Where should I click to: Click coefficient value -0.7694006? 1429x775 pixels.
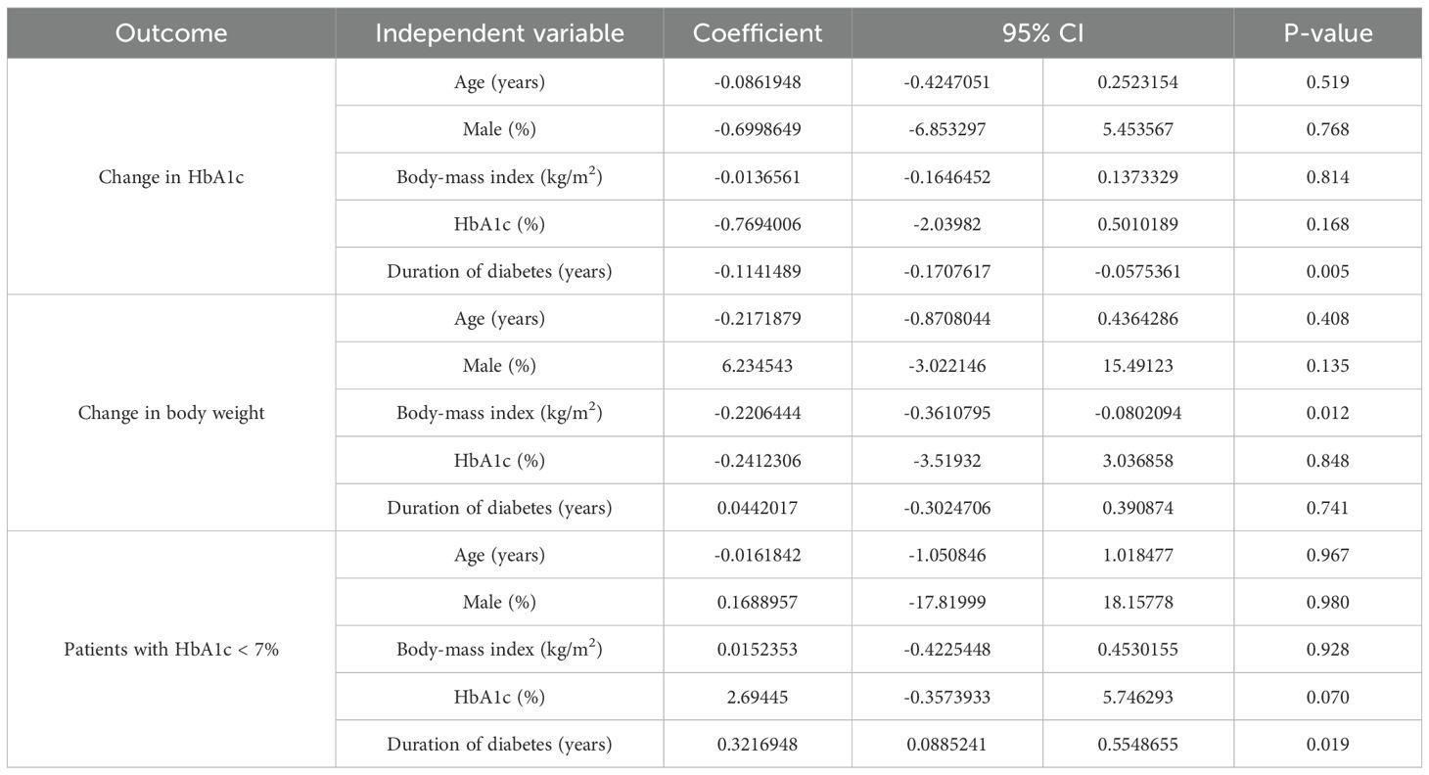(x=758, y=224)
